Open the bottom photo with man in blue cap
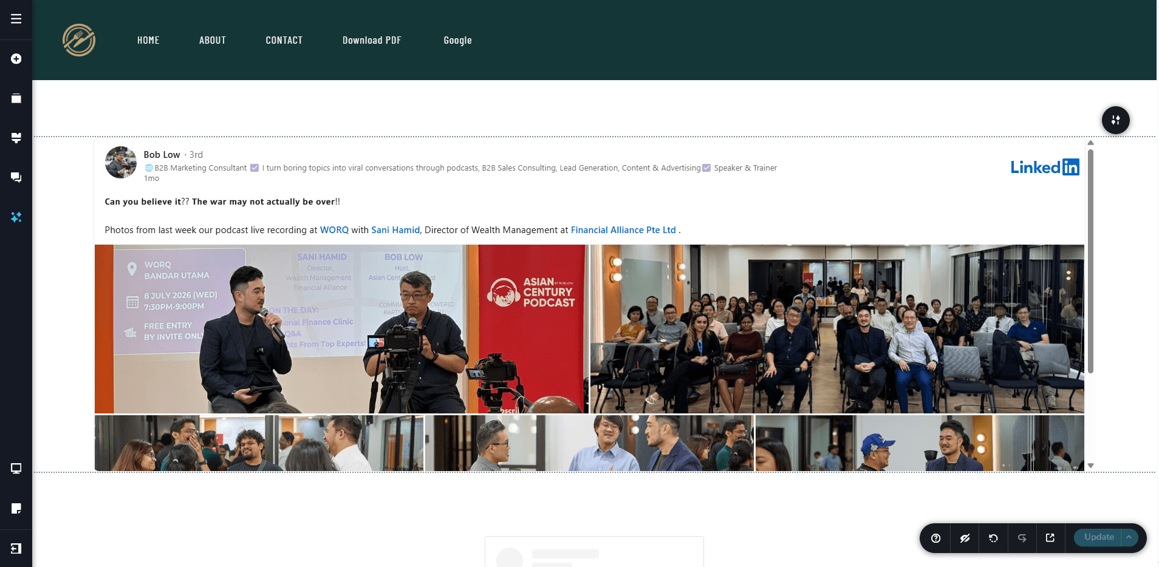The height and width of the screenshot is (567, 1159). [920, 443]
